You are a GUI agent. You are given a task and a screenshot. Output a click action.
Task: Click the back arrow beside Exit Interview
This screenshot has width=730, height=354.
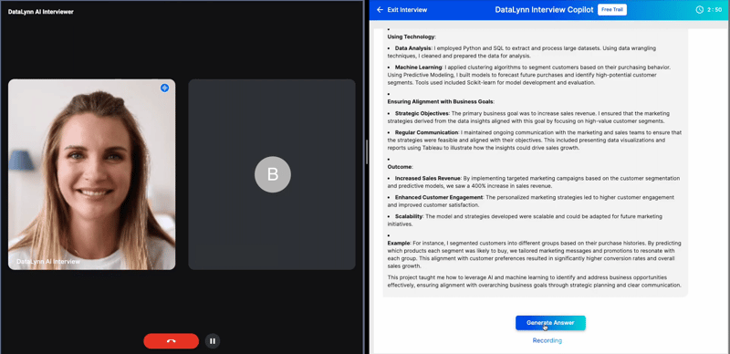click(x=380, y=10)
